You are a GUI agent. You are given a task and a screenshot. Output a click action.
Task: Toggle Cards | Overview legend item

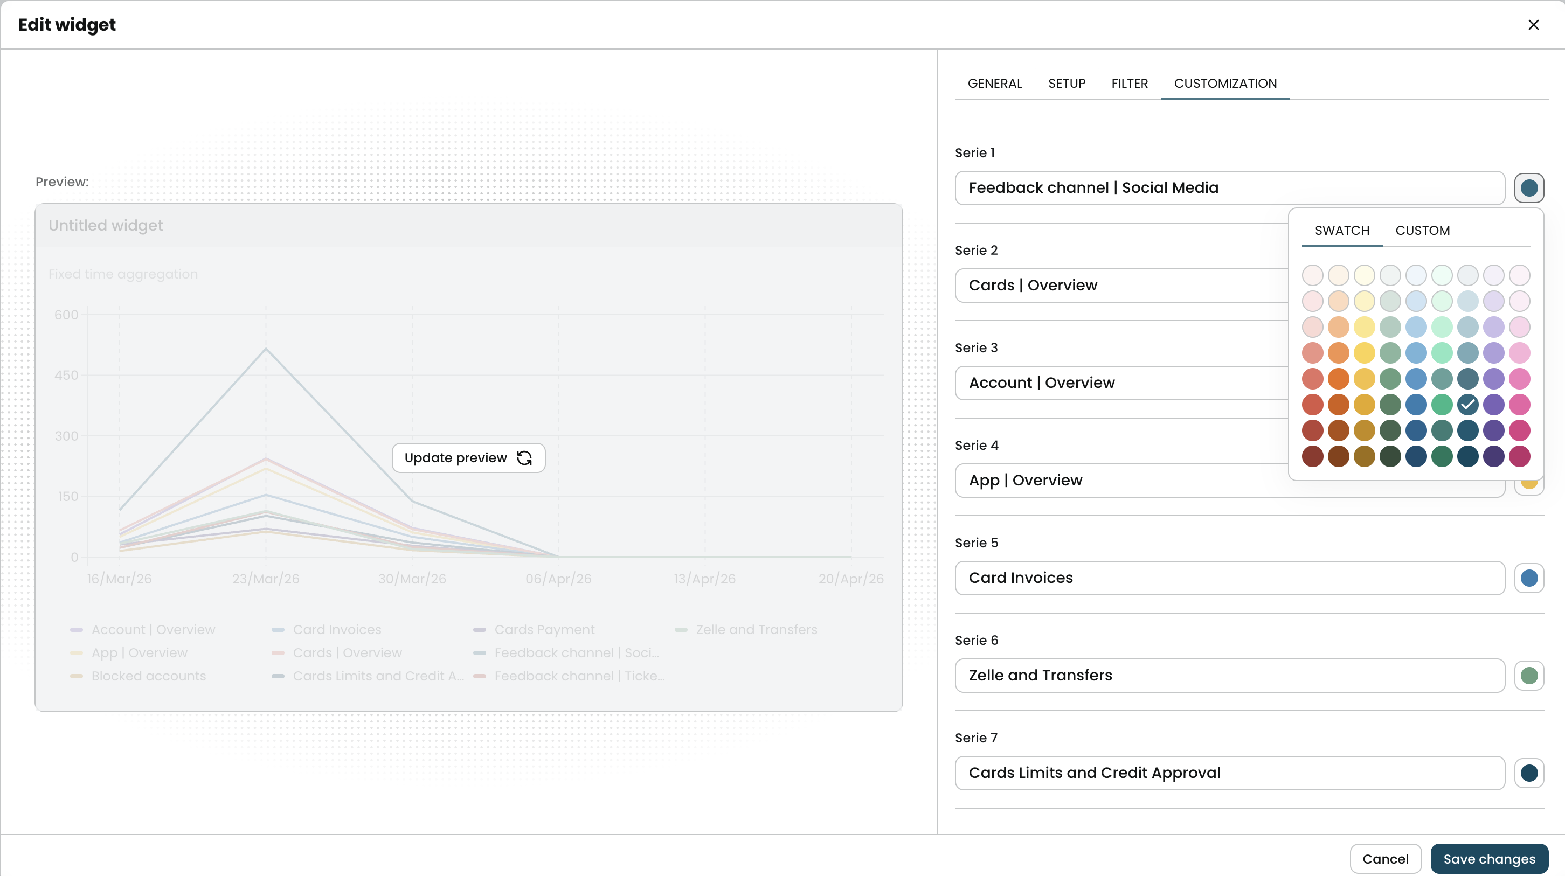click(x=337, y=652)
